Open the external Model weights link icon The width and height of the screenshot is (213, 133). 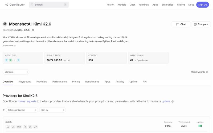(x=207, y=72)
